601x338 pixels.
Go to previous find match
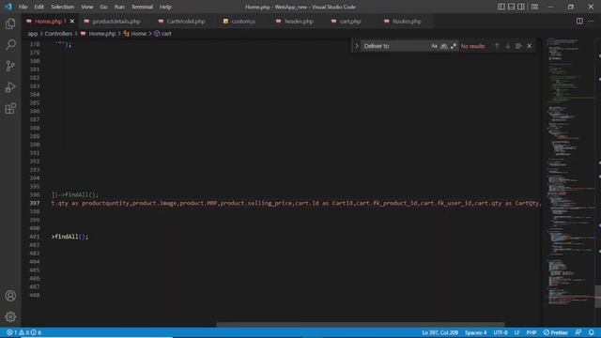pyautogui.click(x=497, y=46)
